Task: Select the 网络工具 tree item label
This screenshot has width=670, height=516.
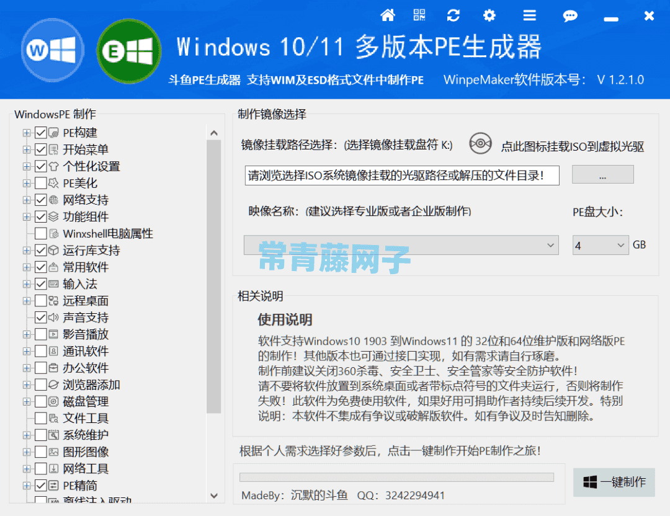Action: pos(86,469)
